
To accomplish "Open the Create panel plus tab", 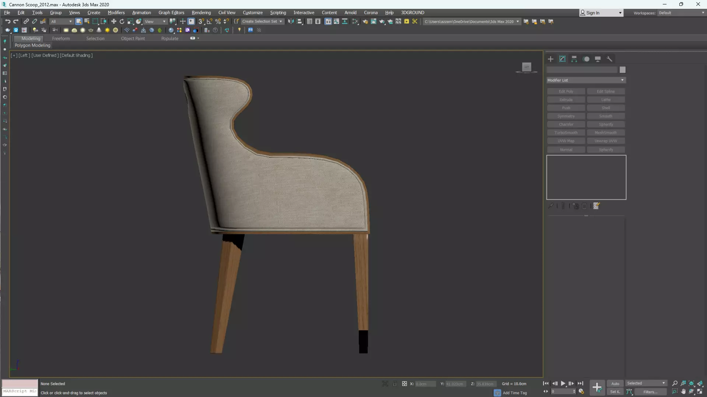I will point(550,59).
